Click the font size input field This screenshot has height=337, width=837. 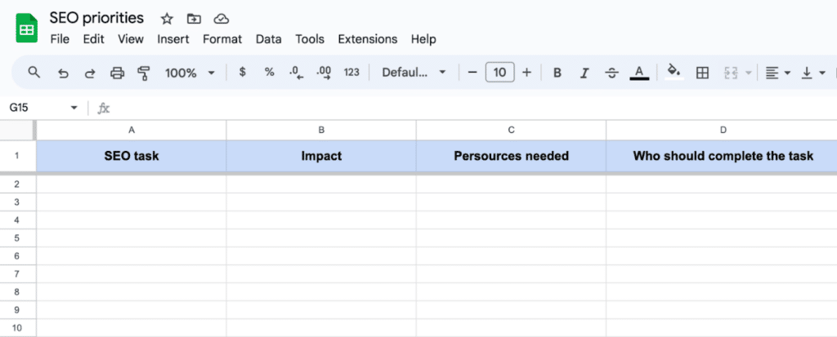click(499, 73)
